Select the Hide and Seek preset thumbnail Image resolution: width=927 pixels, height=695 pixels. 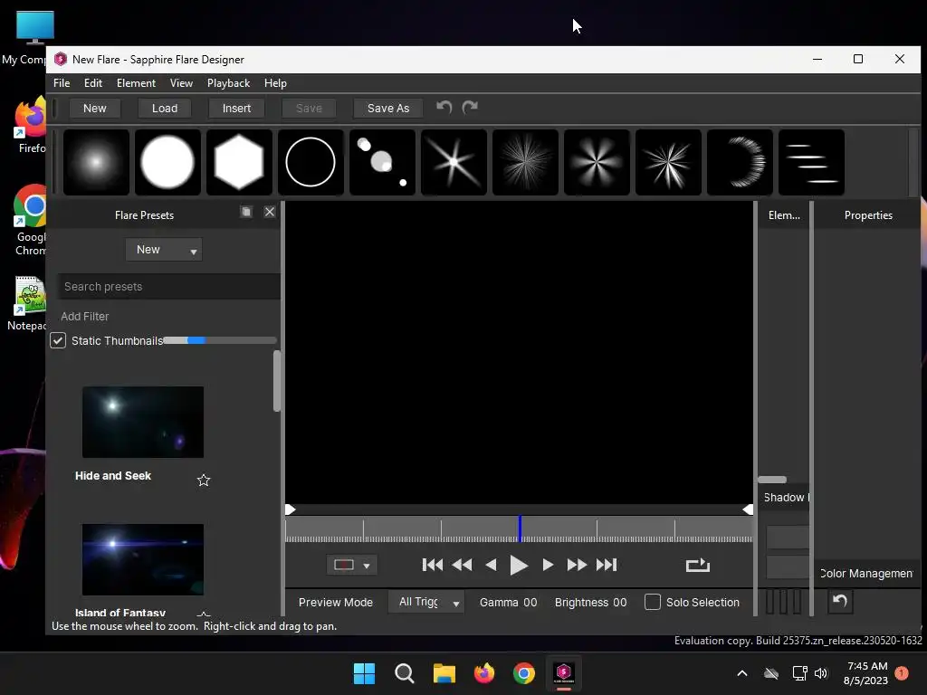coord(143,422)
